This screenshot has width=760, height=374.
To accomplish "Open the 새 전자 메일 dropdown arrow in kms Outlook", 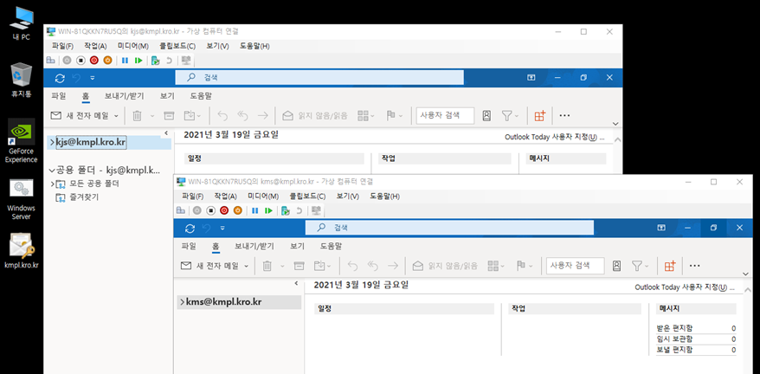I will click(246, 267).
